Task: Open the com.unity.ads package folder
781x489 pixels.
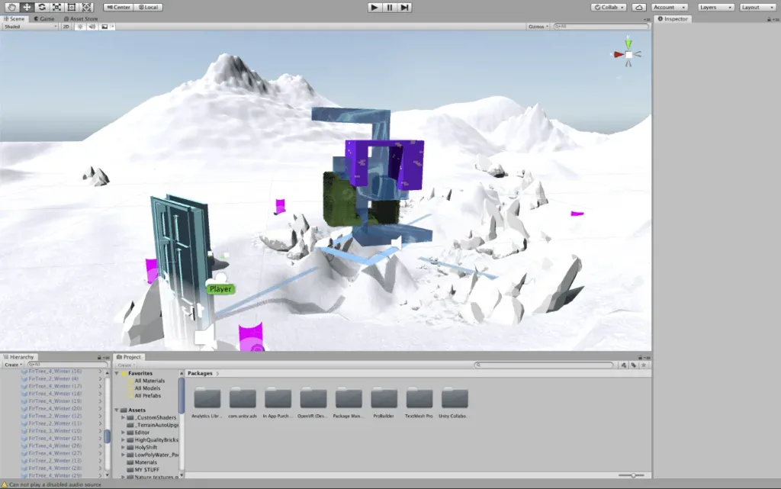Action: (243, 402)
